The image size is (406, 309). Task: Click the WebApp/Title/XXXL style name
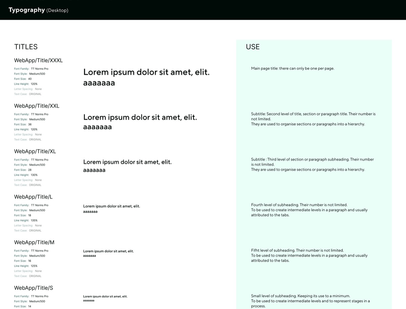click(38, 61)
